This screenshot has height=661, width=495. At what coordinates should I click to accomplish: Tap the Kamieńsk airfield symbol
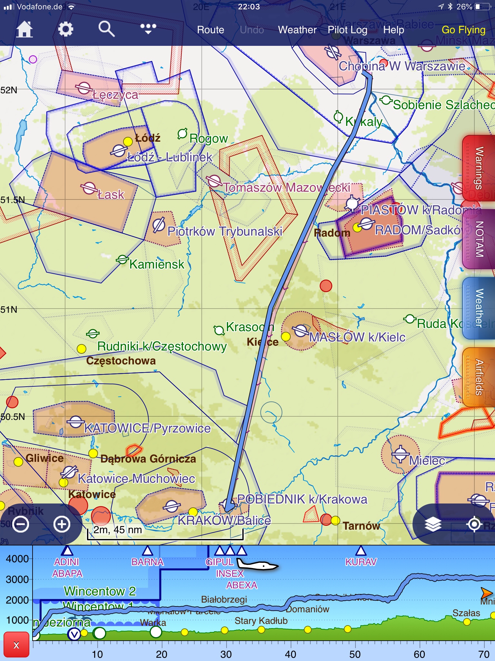click(x=122, y=259)
